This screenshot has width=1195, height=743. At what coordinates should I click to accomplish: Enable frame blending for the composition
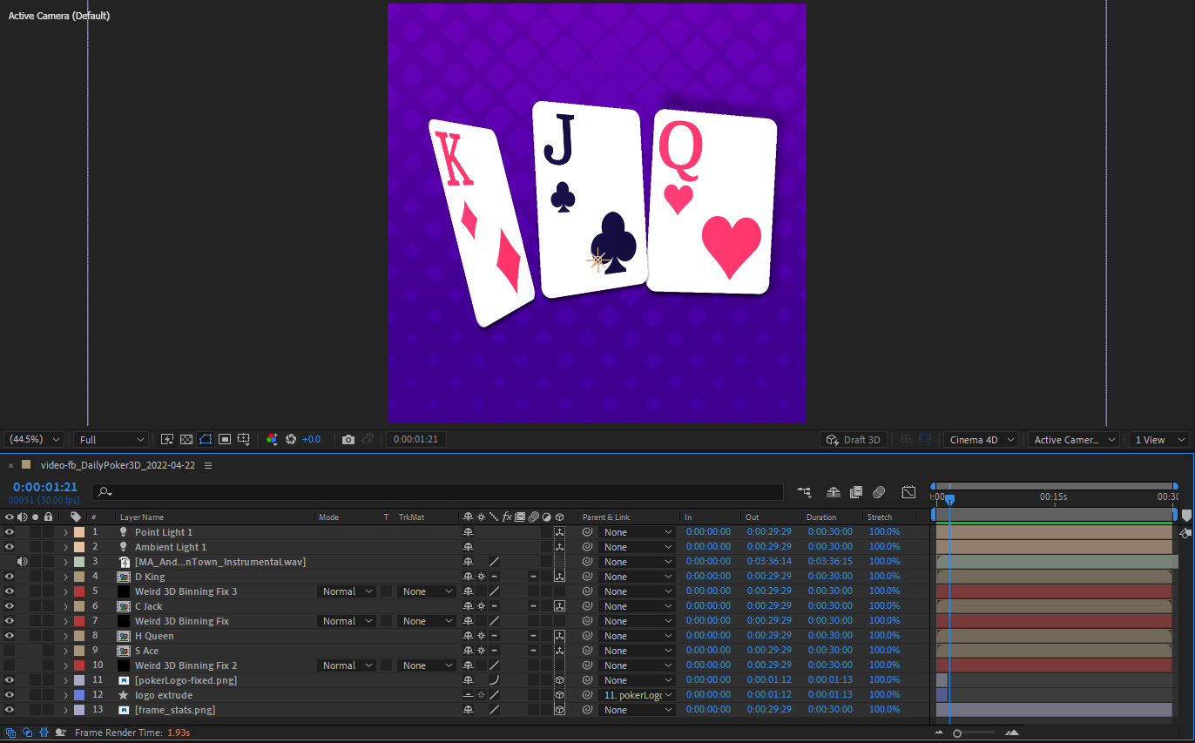point(856,492)
